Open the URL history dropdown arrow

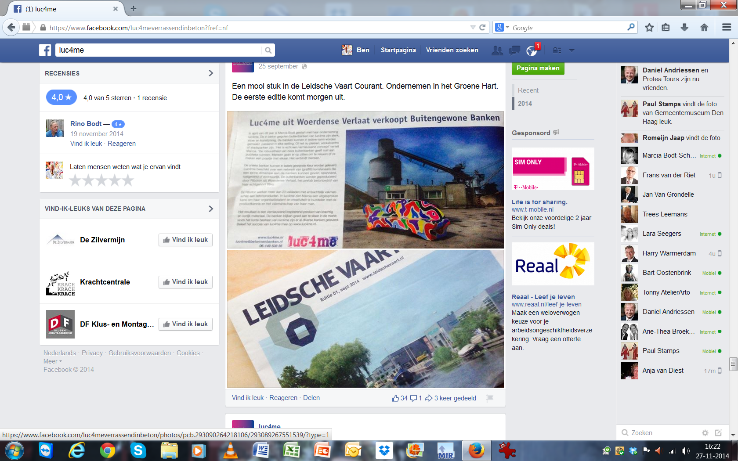473,27
